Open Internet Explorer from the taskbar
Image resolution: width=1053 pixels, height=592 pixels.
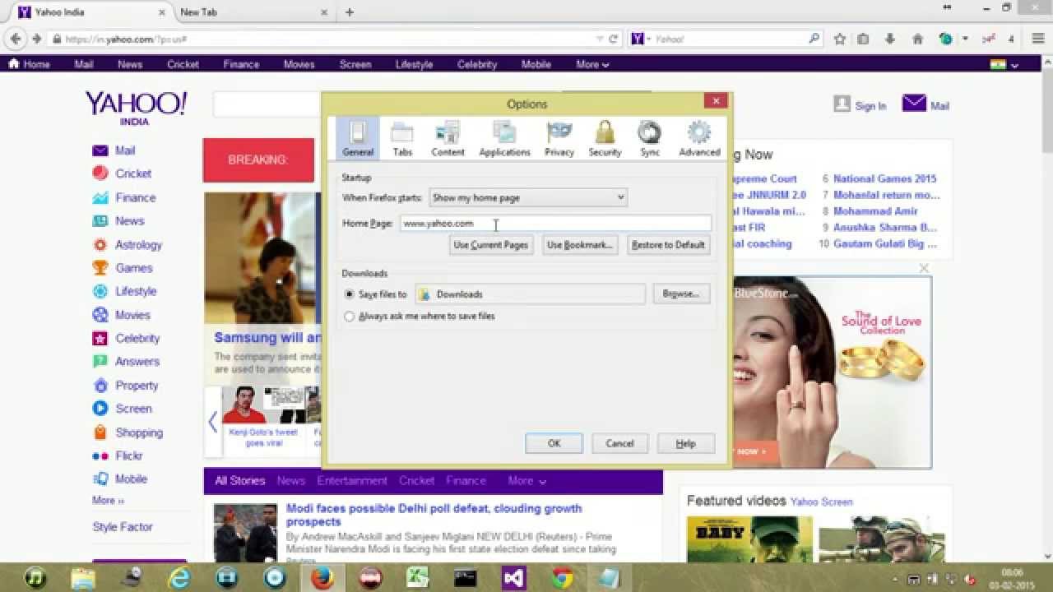pyautogui.click(x=179, y=578)
